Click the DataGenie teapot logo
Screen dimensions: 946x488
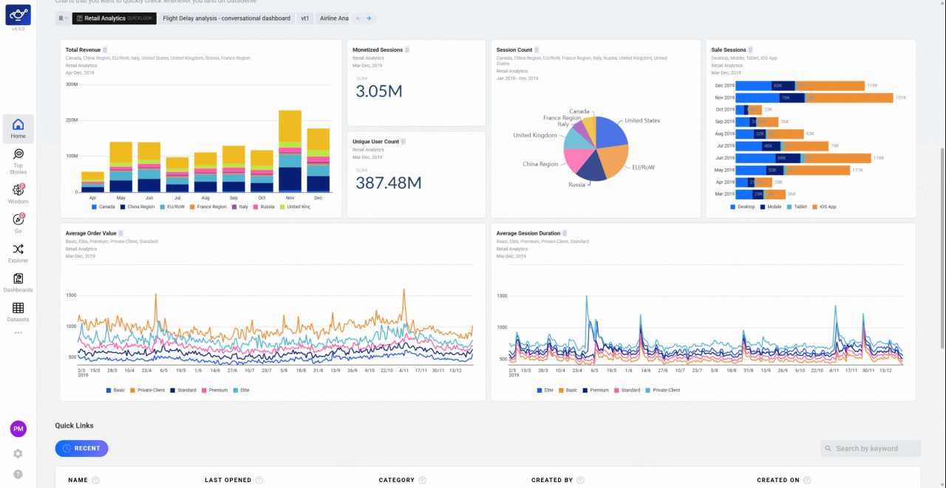(x=18, y=14)
